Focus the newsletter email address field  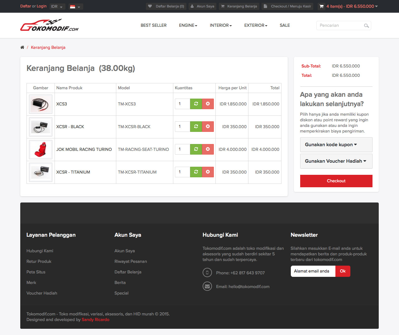tap(313, 271)
